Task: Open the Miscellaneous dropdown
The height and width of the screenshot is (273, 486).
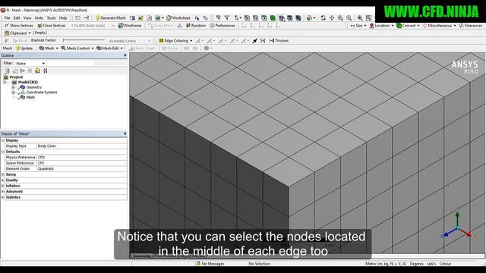Action: pyautogui.click(x=439, y=26)
